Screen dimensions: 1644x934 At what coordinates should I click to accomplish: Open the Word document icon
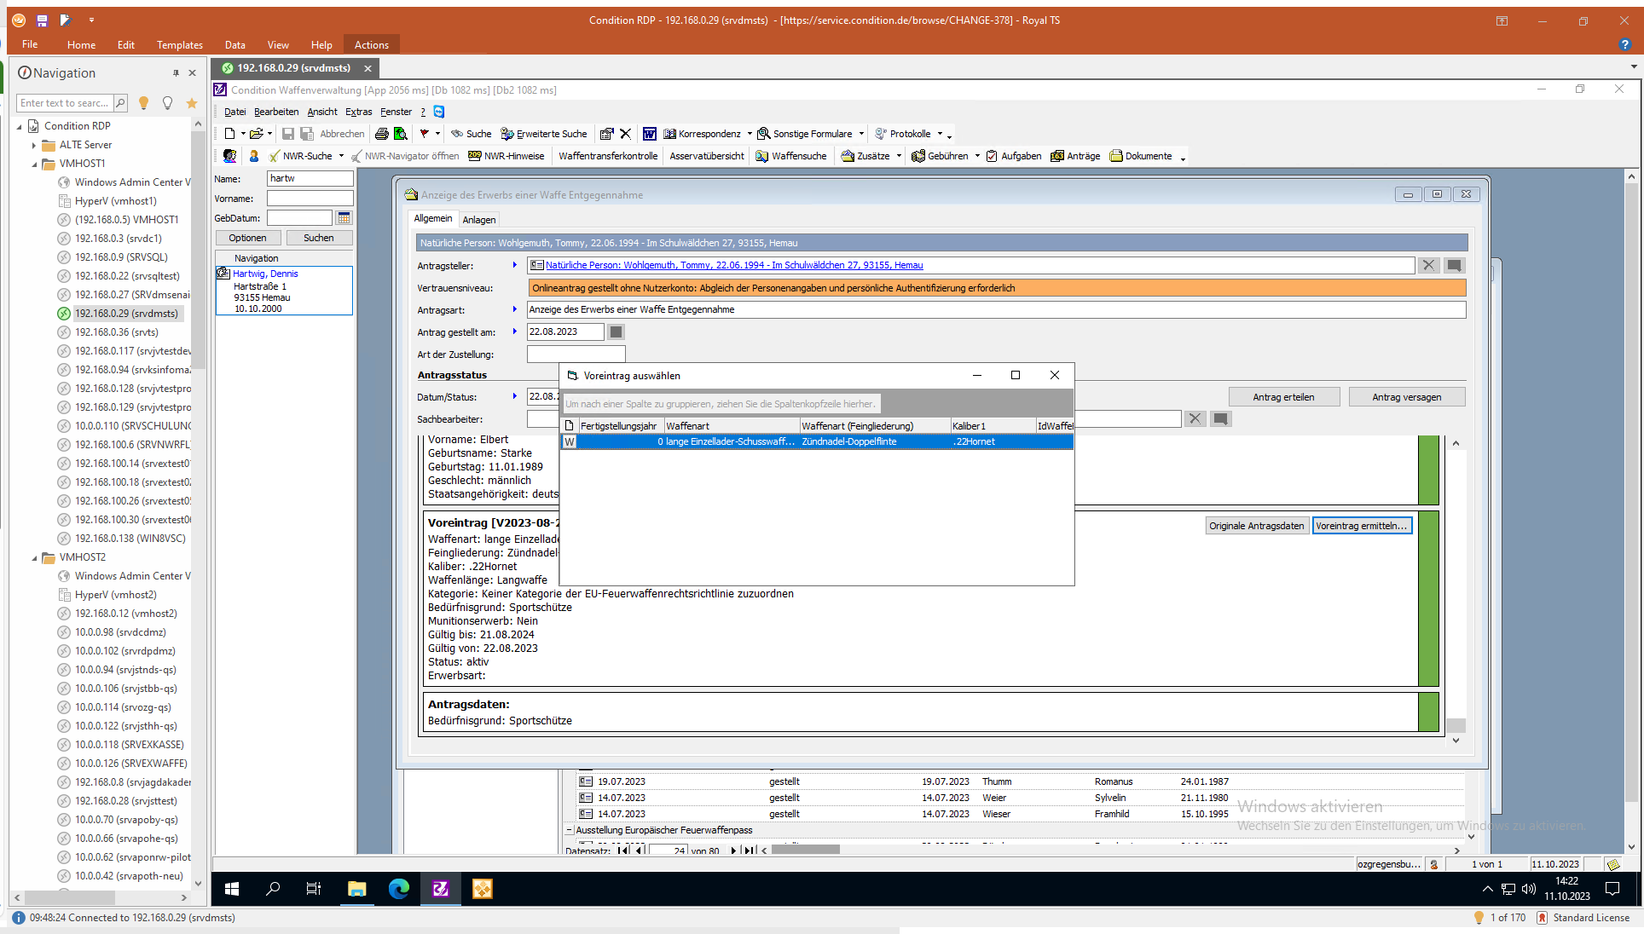click(x=649, y=134)
